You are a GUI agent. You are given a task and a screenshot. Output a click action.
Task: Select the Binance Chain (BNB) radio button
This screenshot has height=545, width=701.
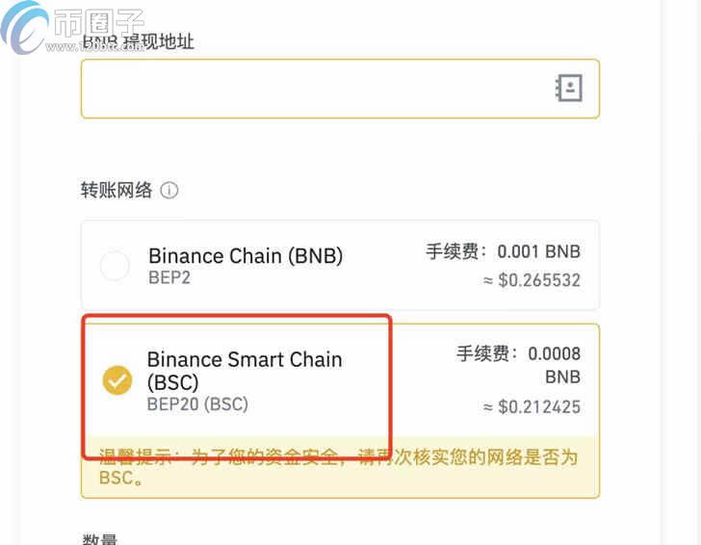click(115, 266)
